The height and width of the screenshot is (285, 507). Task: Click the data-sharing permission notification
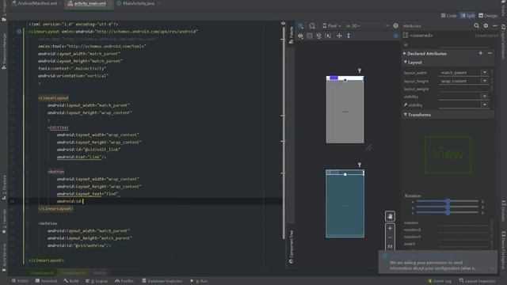[x=438, y=262]
